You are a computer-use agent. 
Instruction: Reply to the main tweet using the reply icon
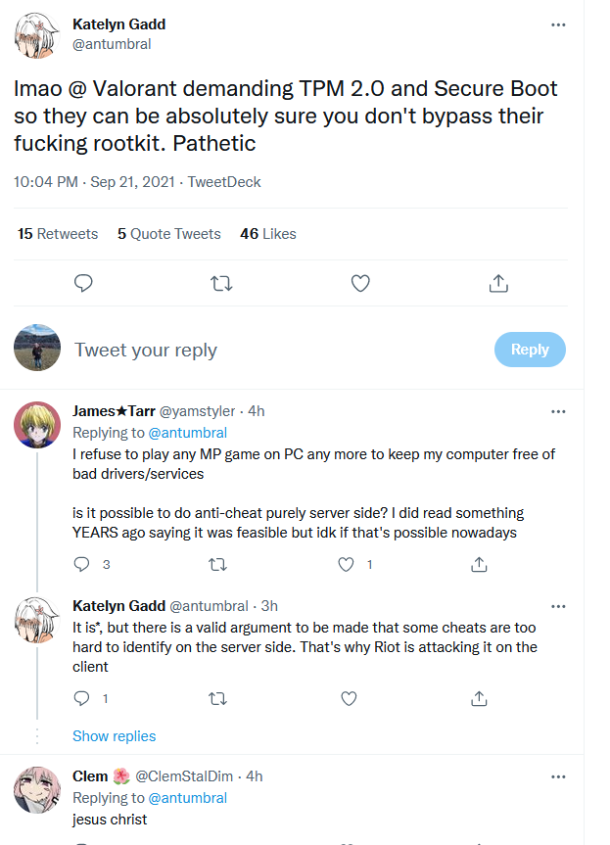pyautogui.click(x=83, y=283)
